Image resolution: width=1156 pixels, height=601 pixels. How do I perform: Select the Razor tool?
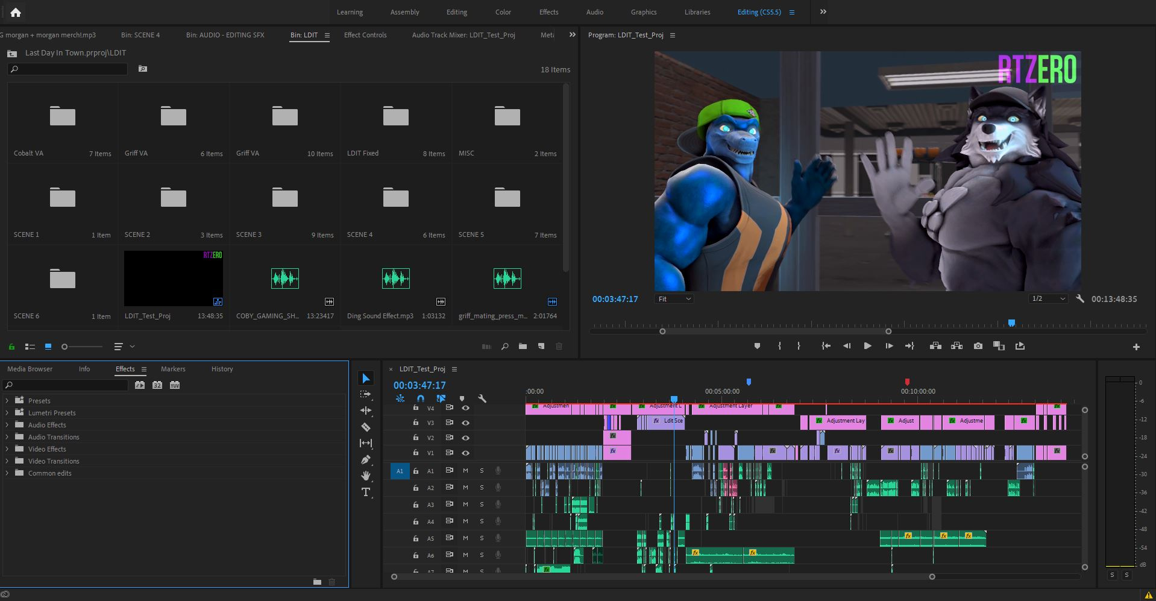click(x=366, y=427)
